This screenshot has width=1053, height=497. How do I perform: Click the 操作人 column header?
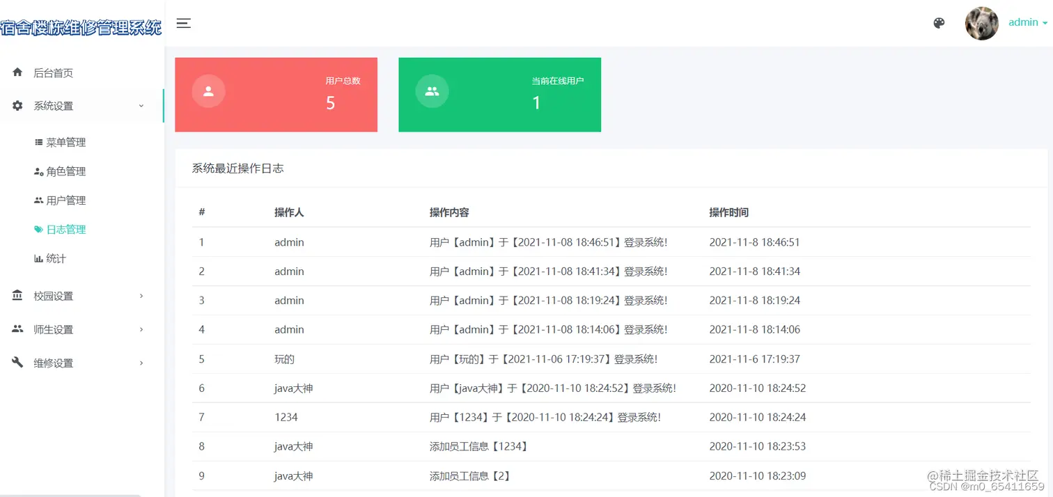(289, 212)
